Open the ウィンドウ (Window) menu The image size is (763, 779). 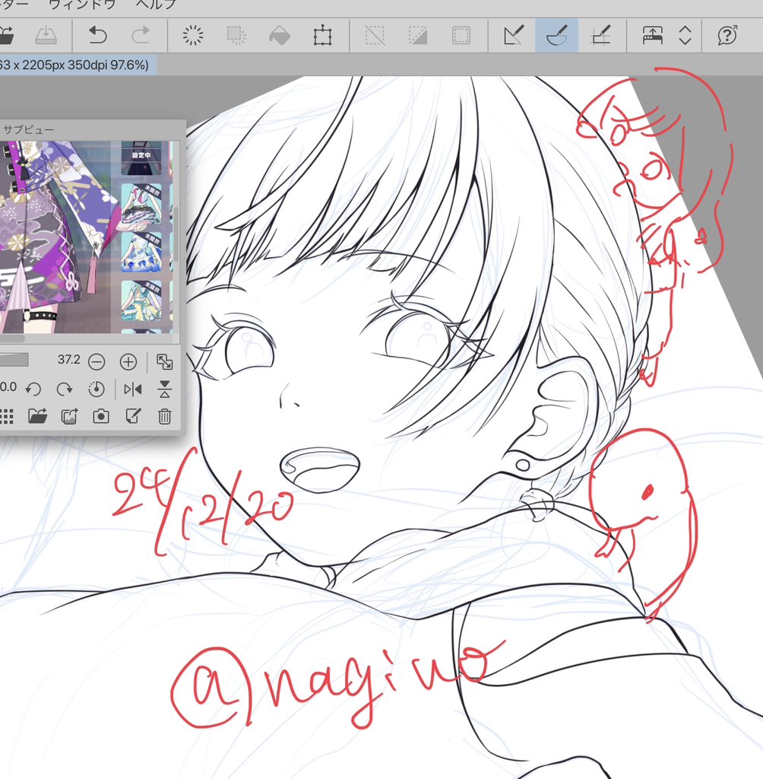82,5
